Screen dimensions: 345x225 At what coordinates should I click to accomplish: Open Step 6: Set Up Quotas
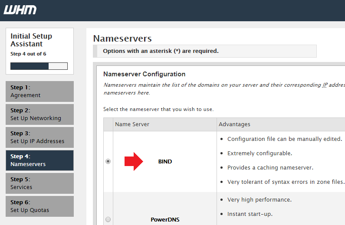(39, 206)
